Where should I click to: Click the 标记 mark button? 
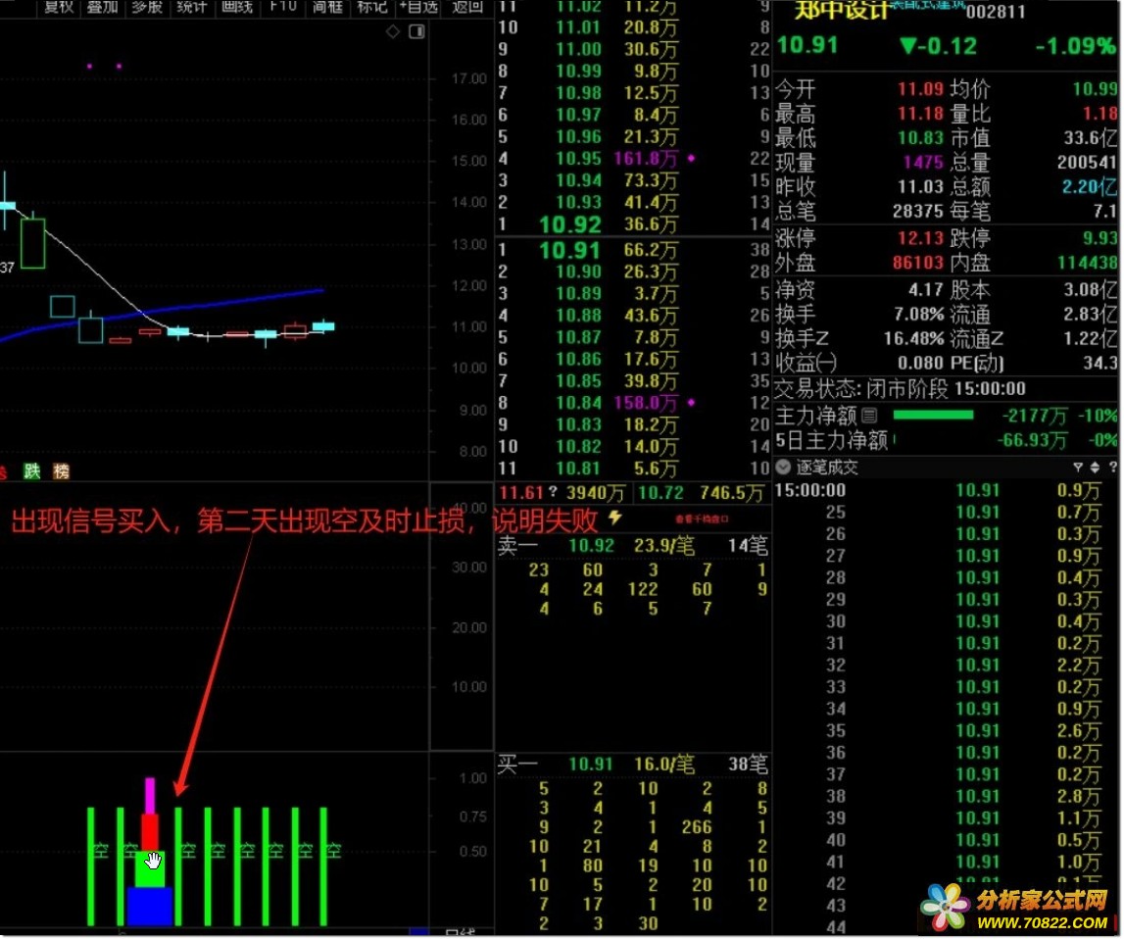point(372,7)
